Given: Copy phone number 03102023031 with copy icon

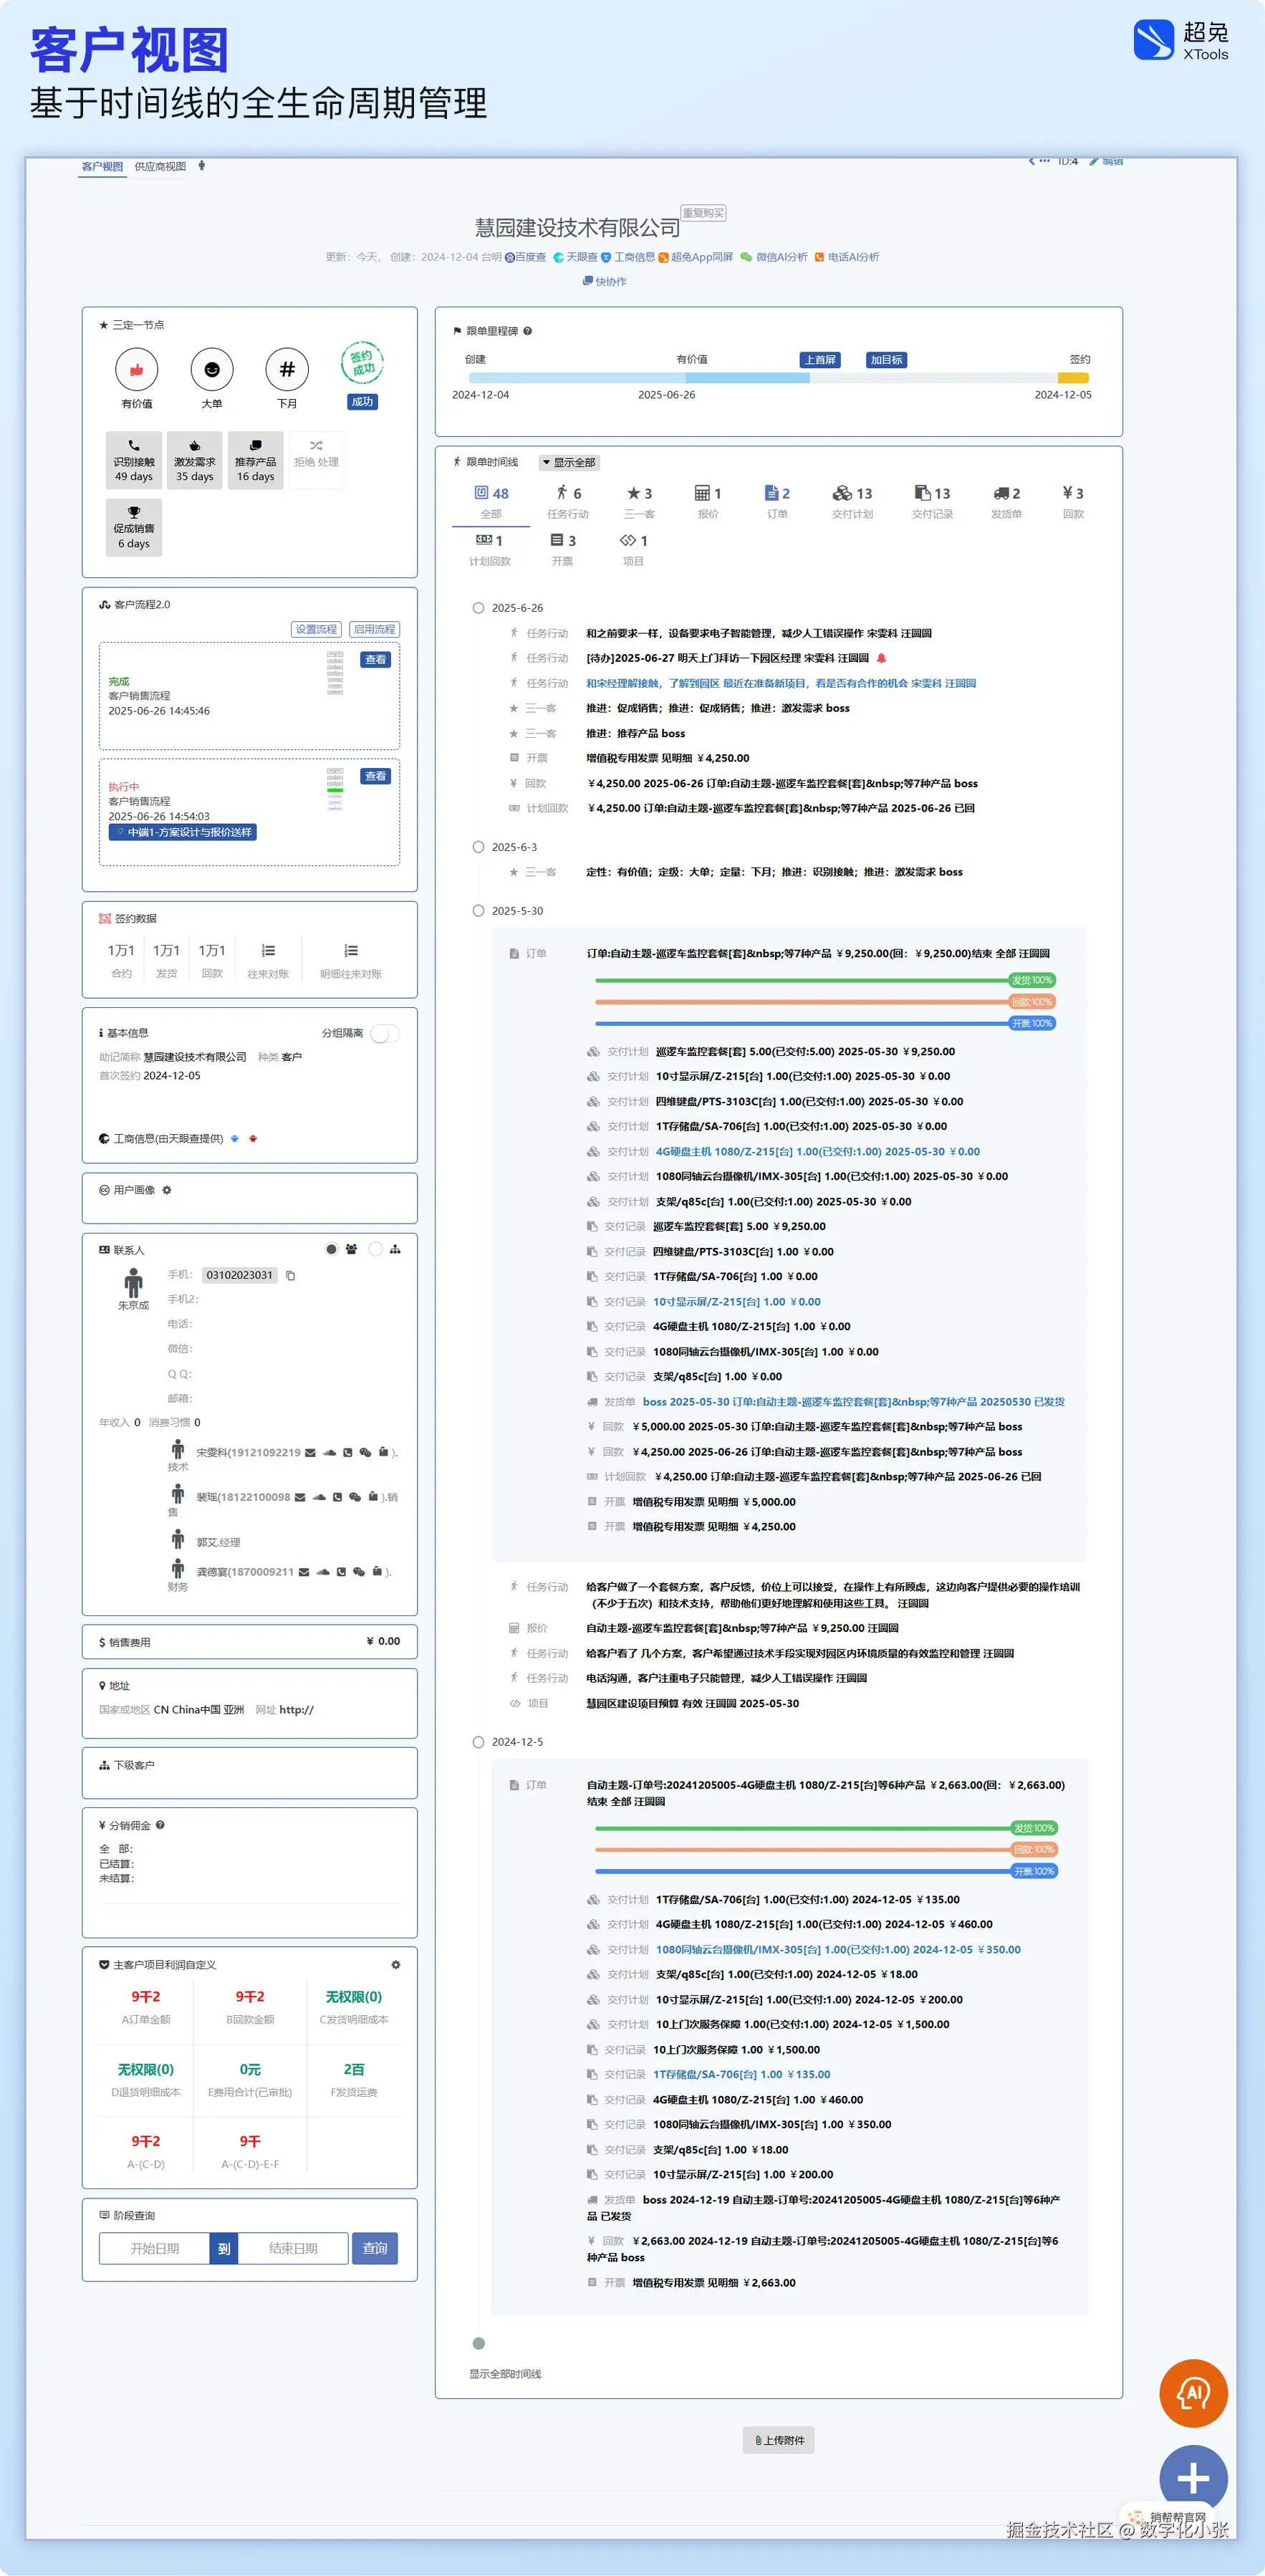Looking at the screenshot, I should (x=291, y=1275).
